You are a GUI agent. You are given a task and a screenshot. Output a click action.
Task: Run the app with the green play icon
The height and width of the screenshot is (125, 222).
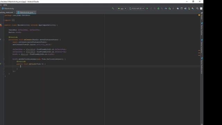(147, 8)
